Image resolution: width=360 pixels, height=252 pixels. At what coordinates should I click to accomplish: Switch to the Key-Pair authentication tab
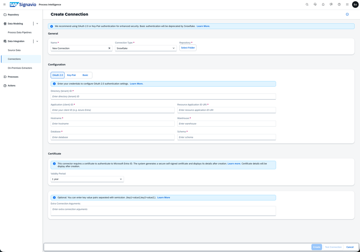[71, 75]
